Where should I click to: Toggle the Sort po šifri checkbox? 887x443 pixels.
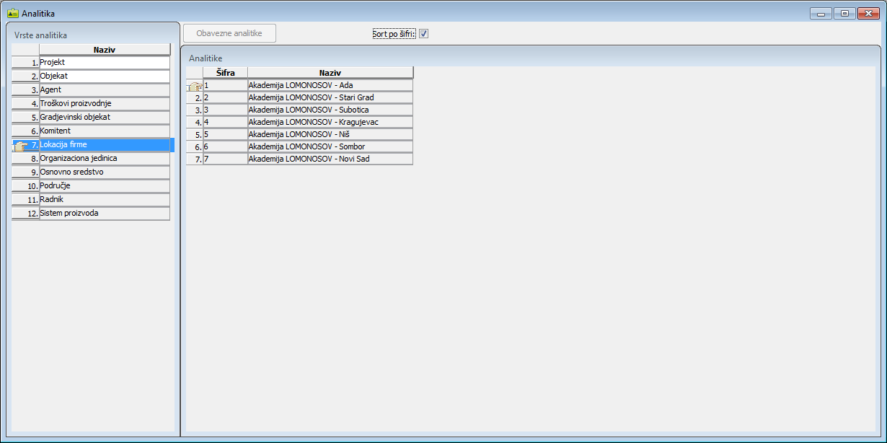(424, 34)
